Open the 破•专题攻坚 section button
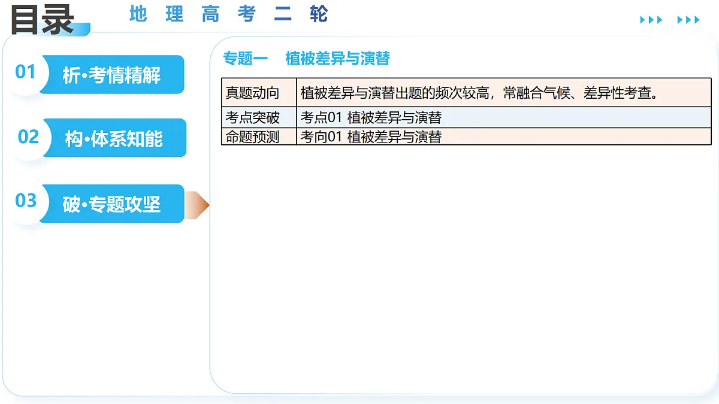719x404 pixels. [x=112, y=204]
